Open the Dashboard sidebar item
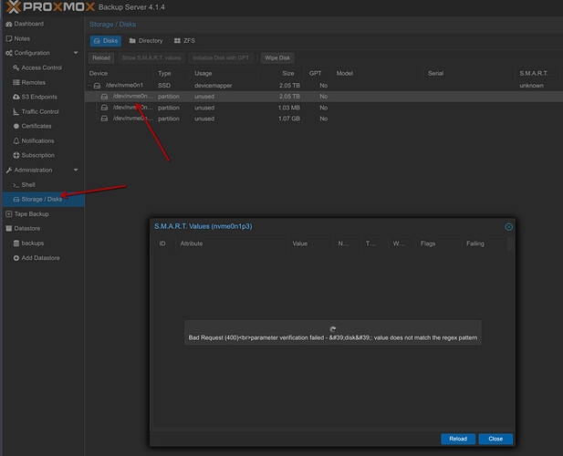 coord(27,24)
